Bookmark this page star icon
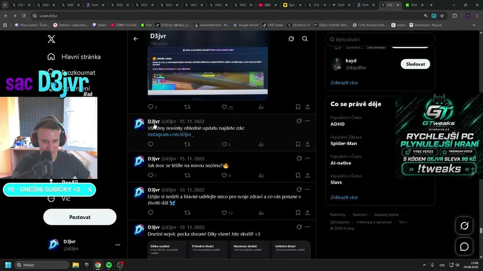 [x=442, y=16]
